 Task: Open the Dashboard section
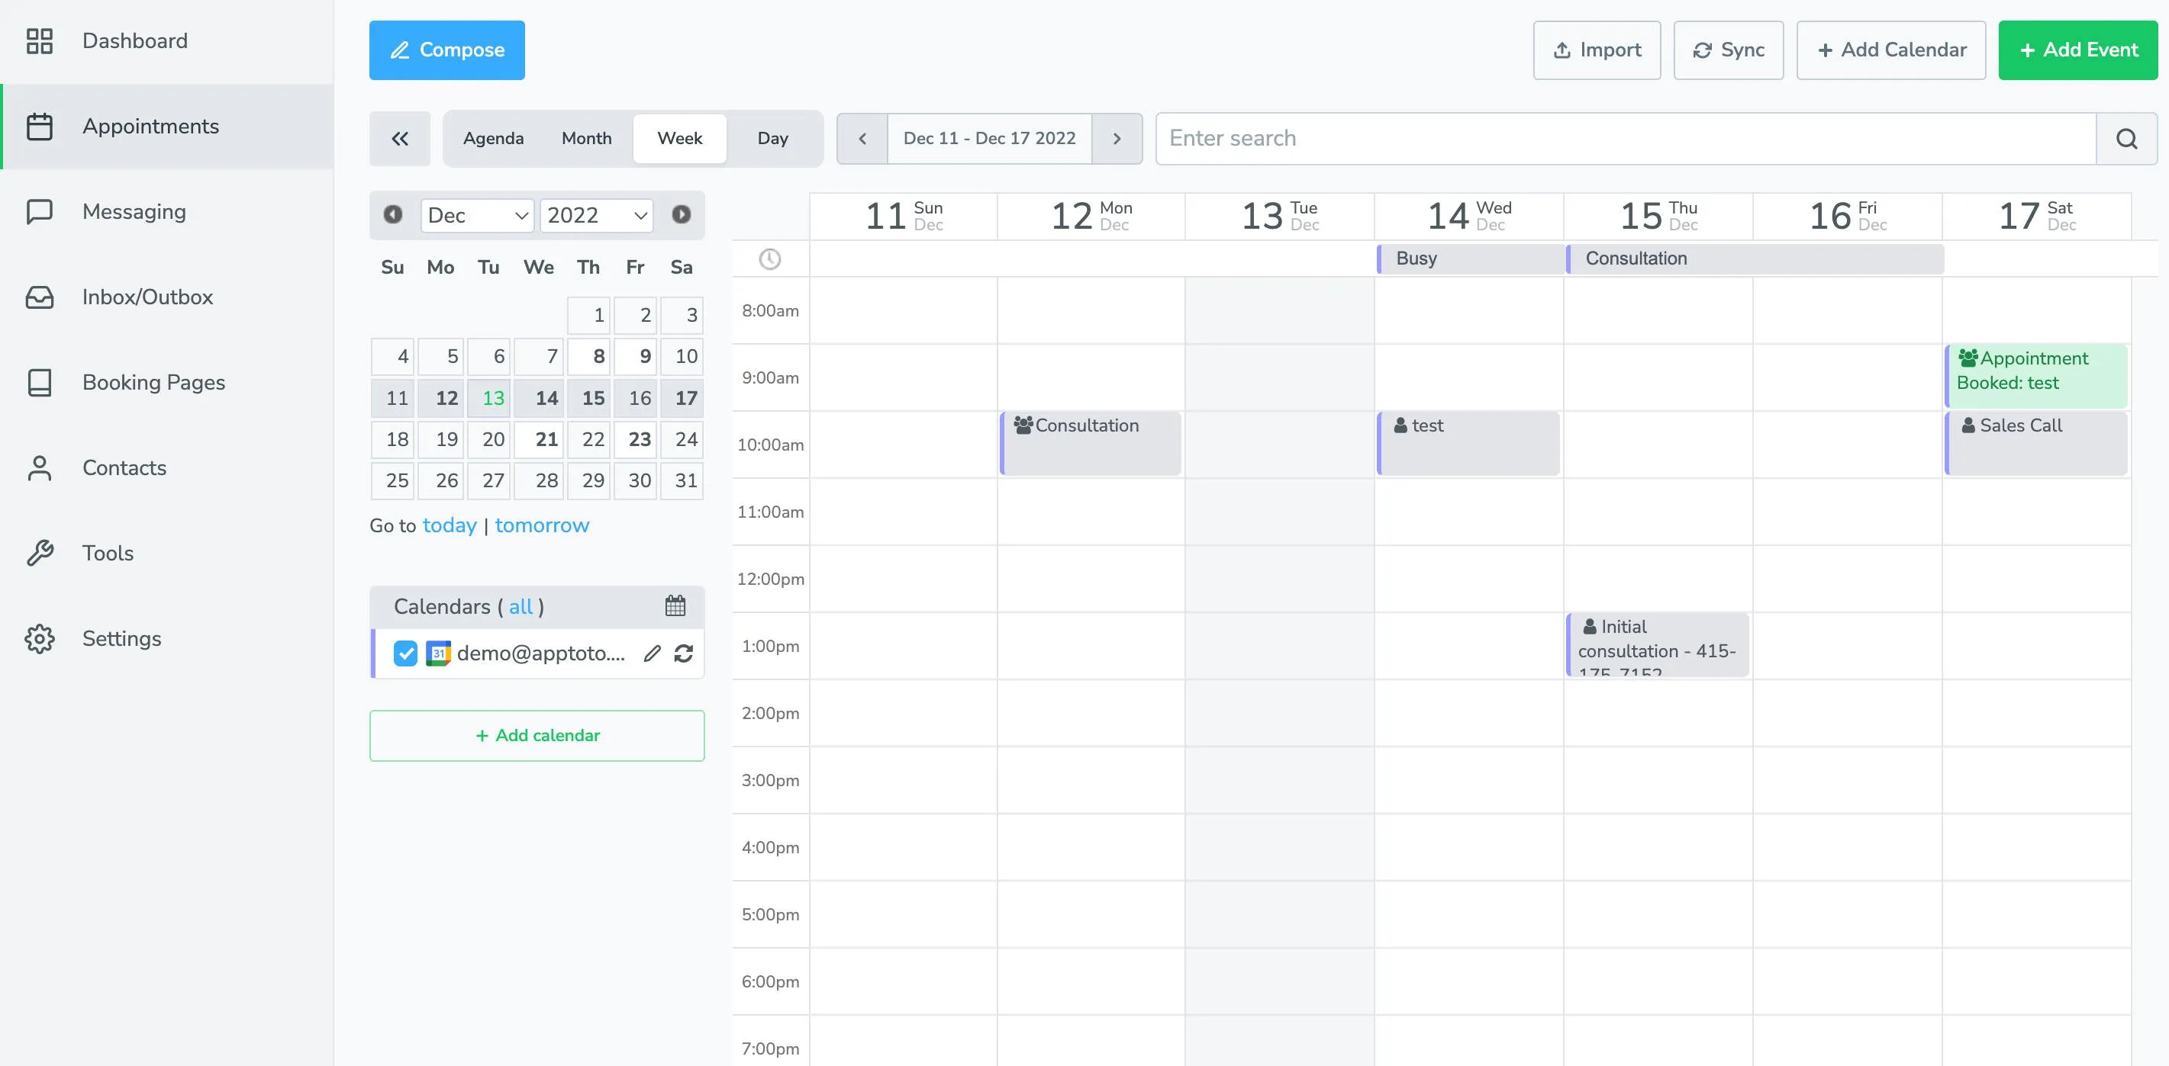coord(135,40)
